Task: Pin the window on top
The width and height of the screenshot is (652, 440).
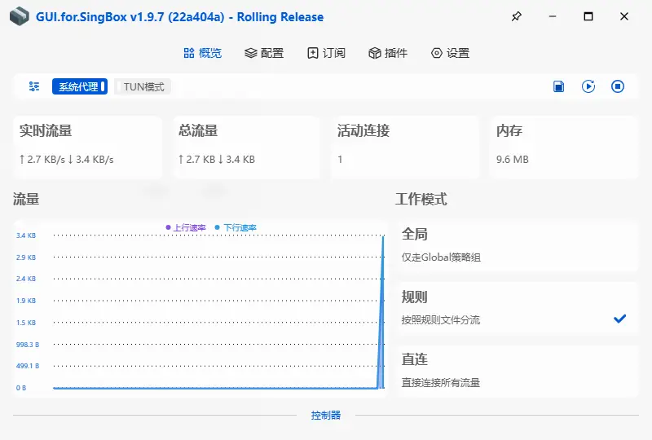Action: (x=517, y=16)
